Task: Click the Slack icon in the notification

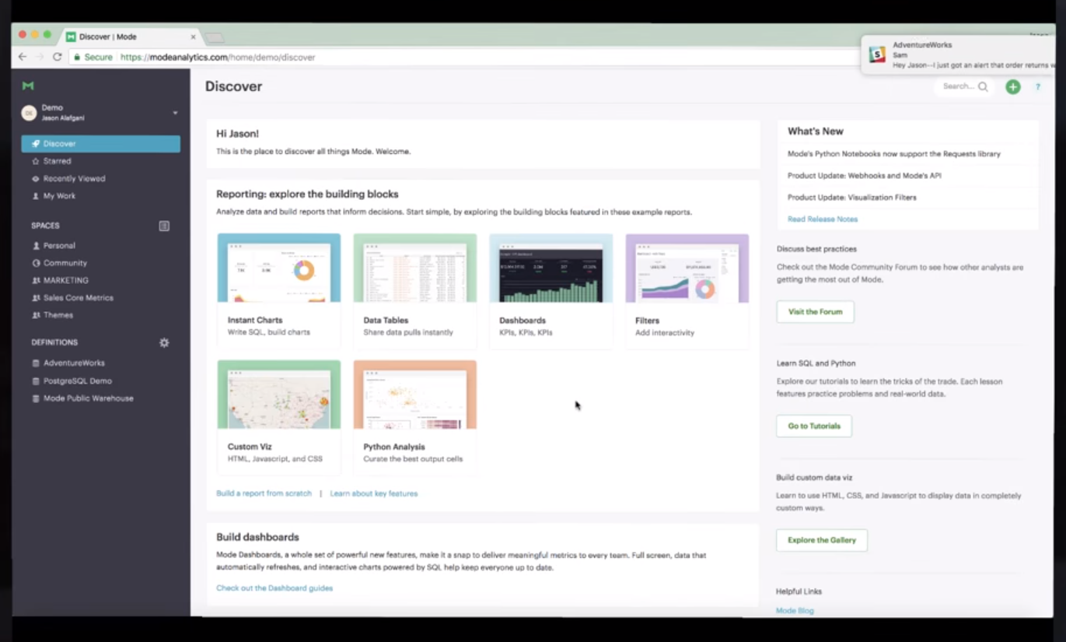Action: 877,55
